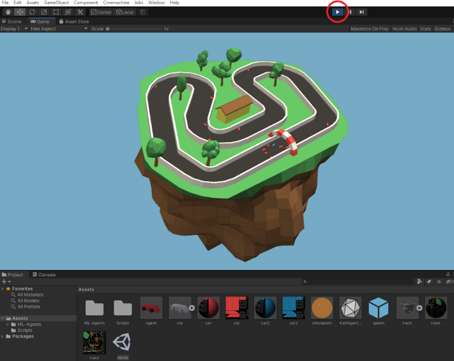
Task: Adjust the Scale slider handle
Action: pos(108,29)
